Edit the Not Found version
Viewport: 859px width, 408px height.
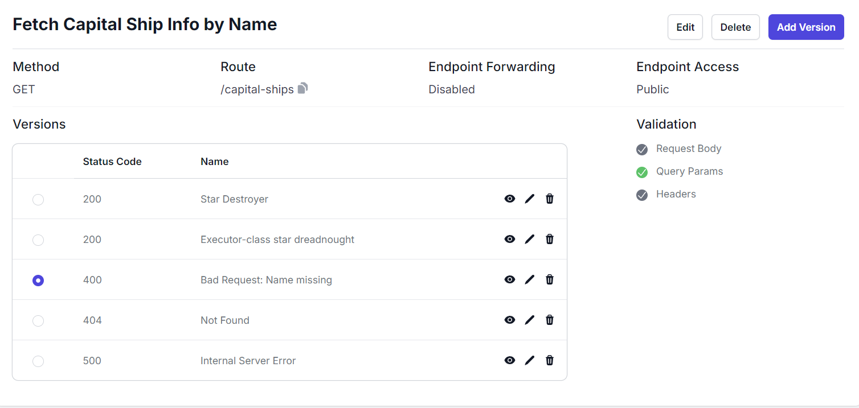point(530,320)
